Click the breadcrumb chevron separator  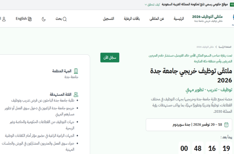coord(216,47)
